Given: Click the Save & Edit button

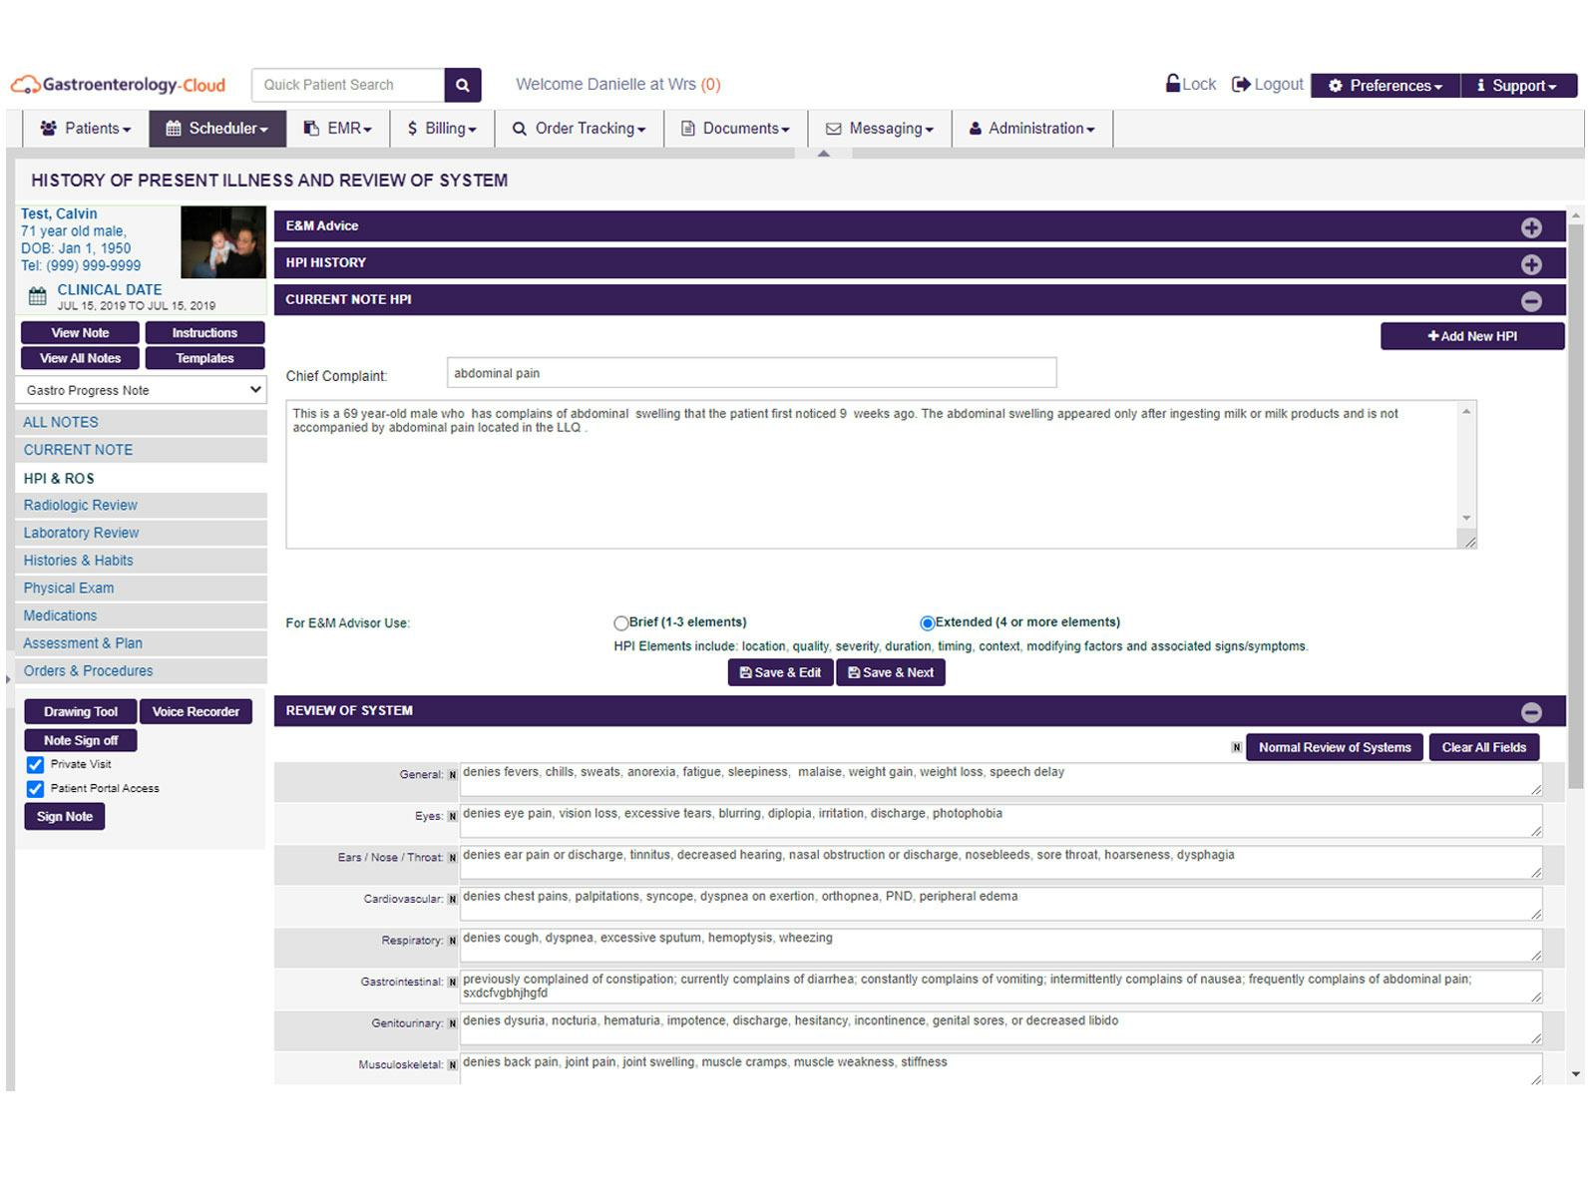Looking at the screenshot, I should pyautogui.click(x=779, y=672).
